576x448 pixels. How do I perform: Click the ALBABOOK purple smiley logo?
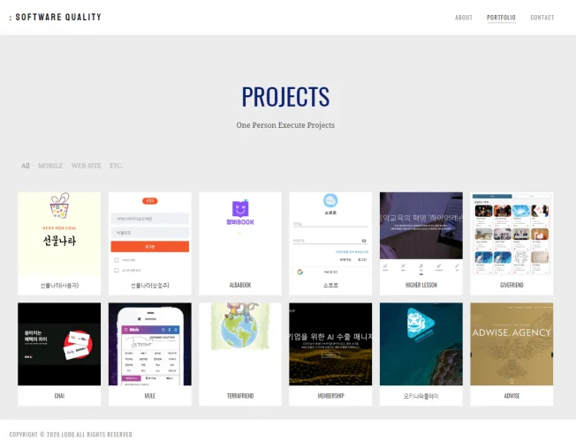tap(240, 209)
